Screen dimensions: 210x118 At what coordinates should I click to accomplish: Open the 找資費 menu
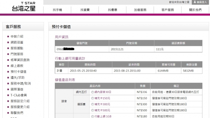click(85, 10)
